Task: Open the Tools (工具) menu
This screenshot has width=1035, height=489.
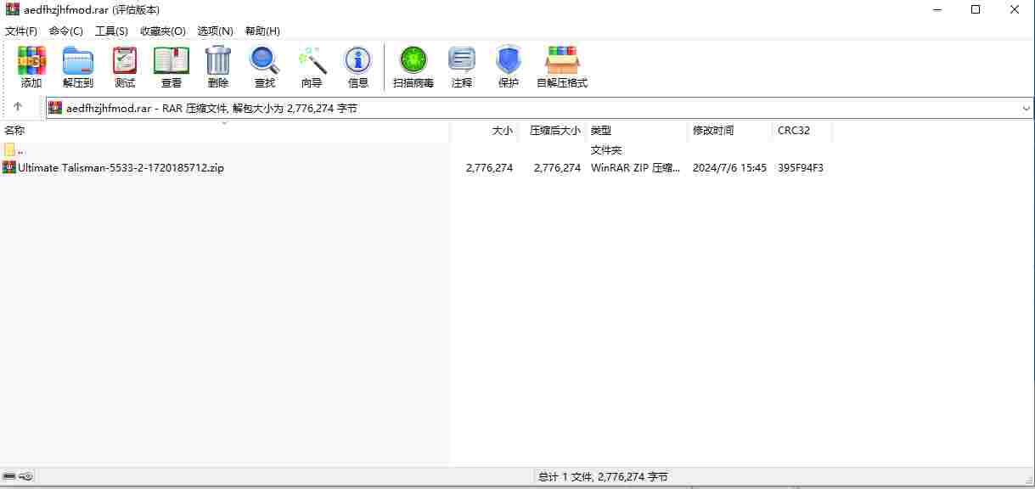Action: click(111, 31)
